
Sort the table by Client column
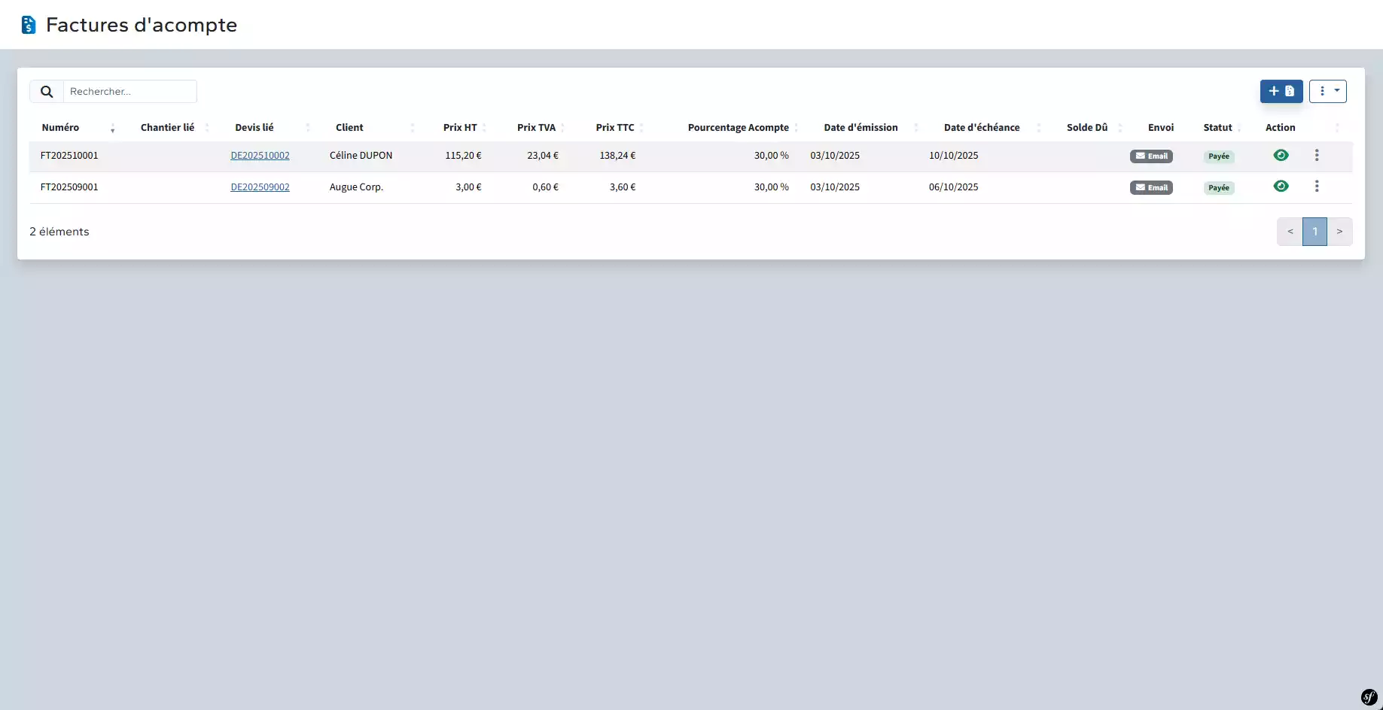coord(413,128)
